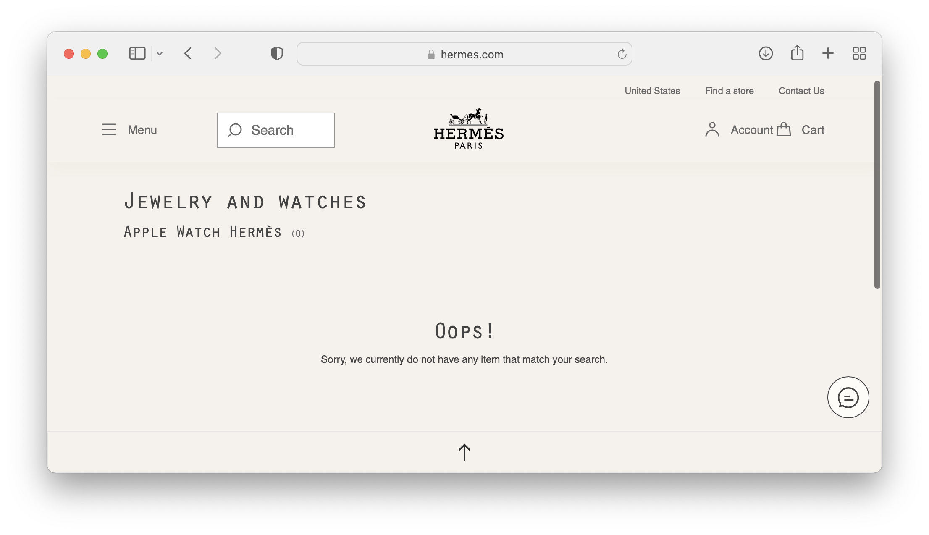Go back to the previous page
The height and width of the screenshot is (535, 929).
188,53
